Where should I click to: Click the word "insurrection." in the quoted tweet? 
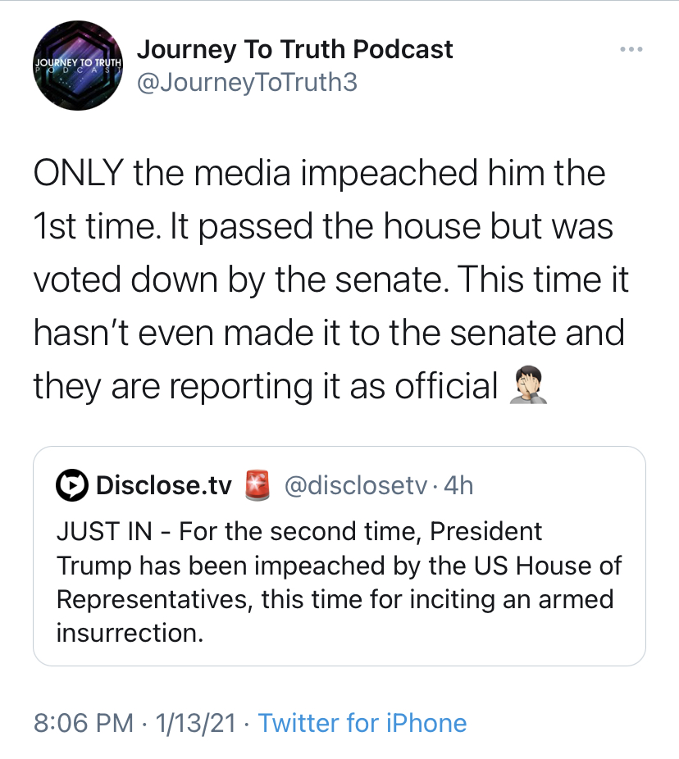[x=130, y=633]
